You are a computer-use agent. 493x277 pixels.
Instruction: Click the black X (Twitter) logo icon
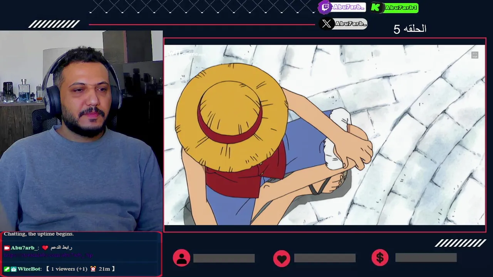tap(326, 23)
